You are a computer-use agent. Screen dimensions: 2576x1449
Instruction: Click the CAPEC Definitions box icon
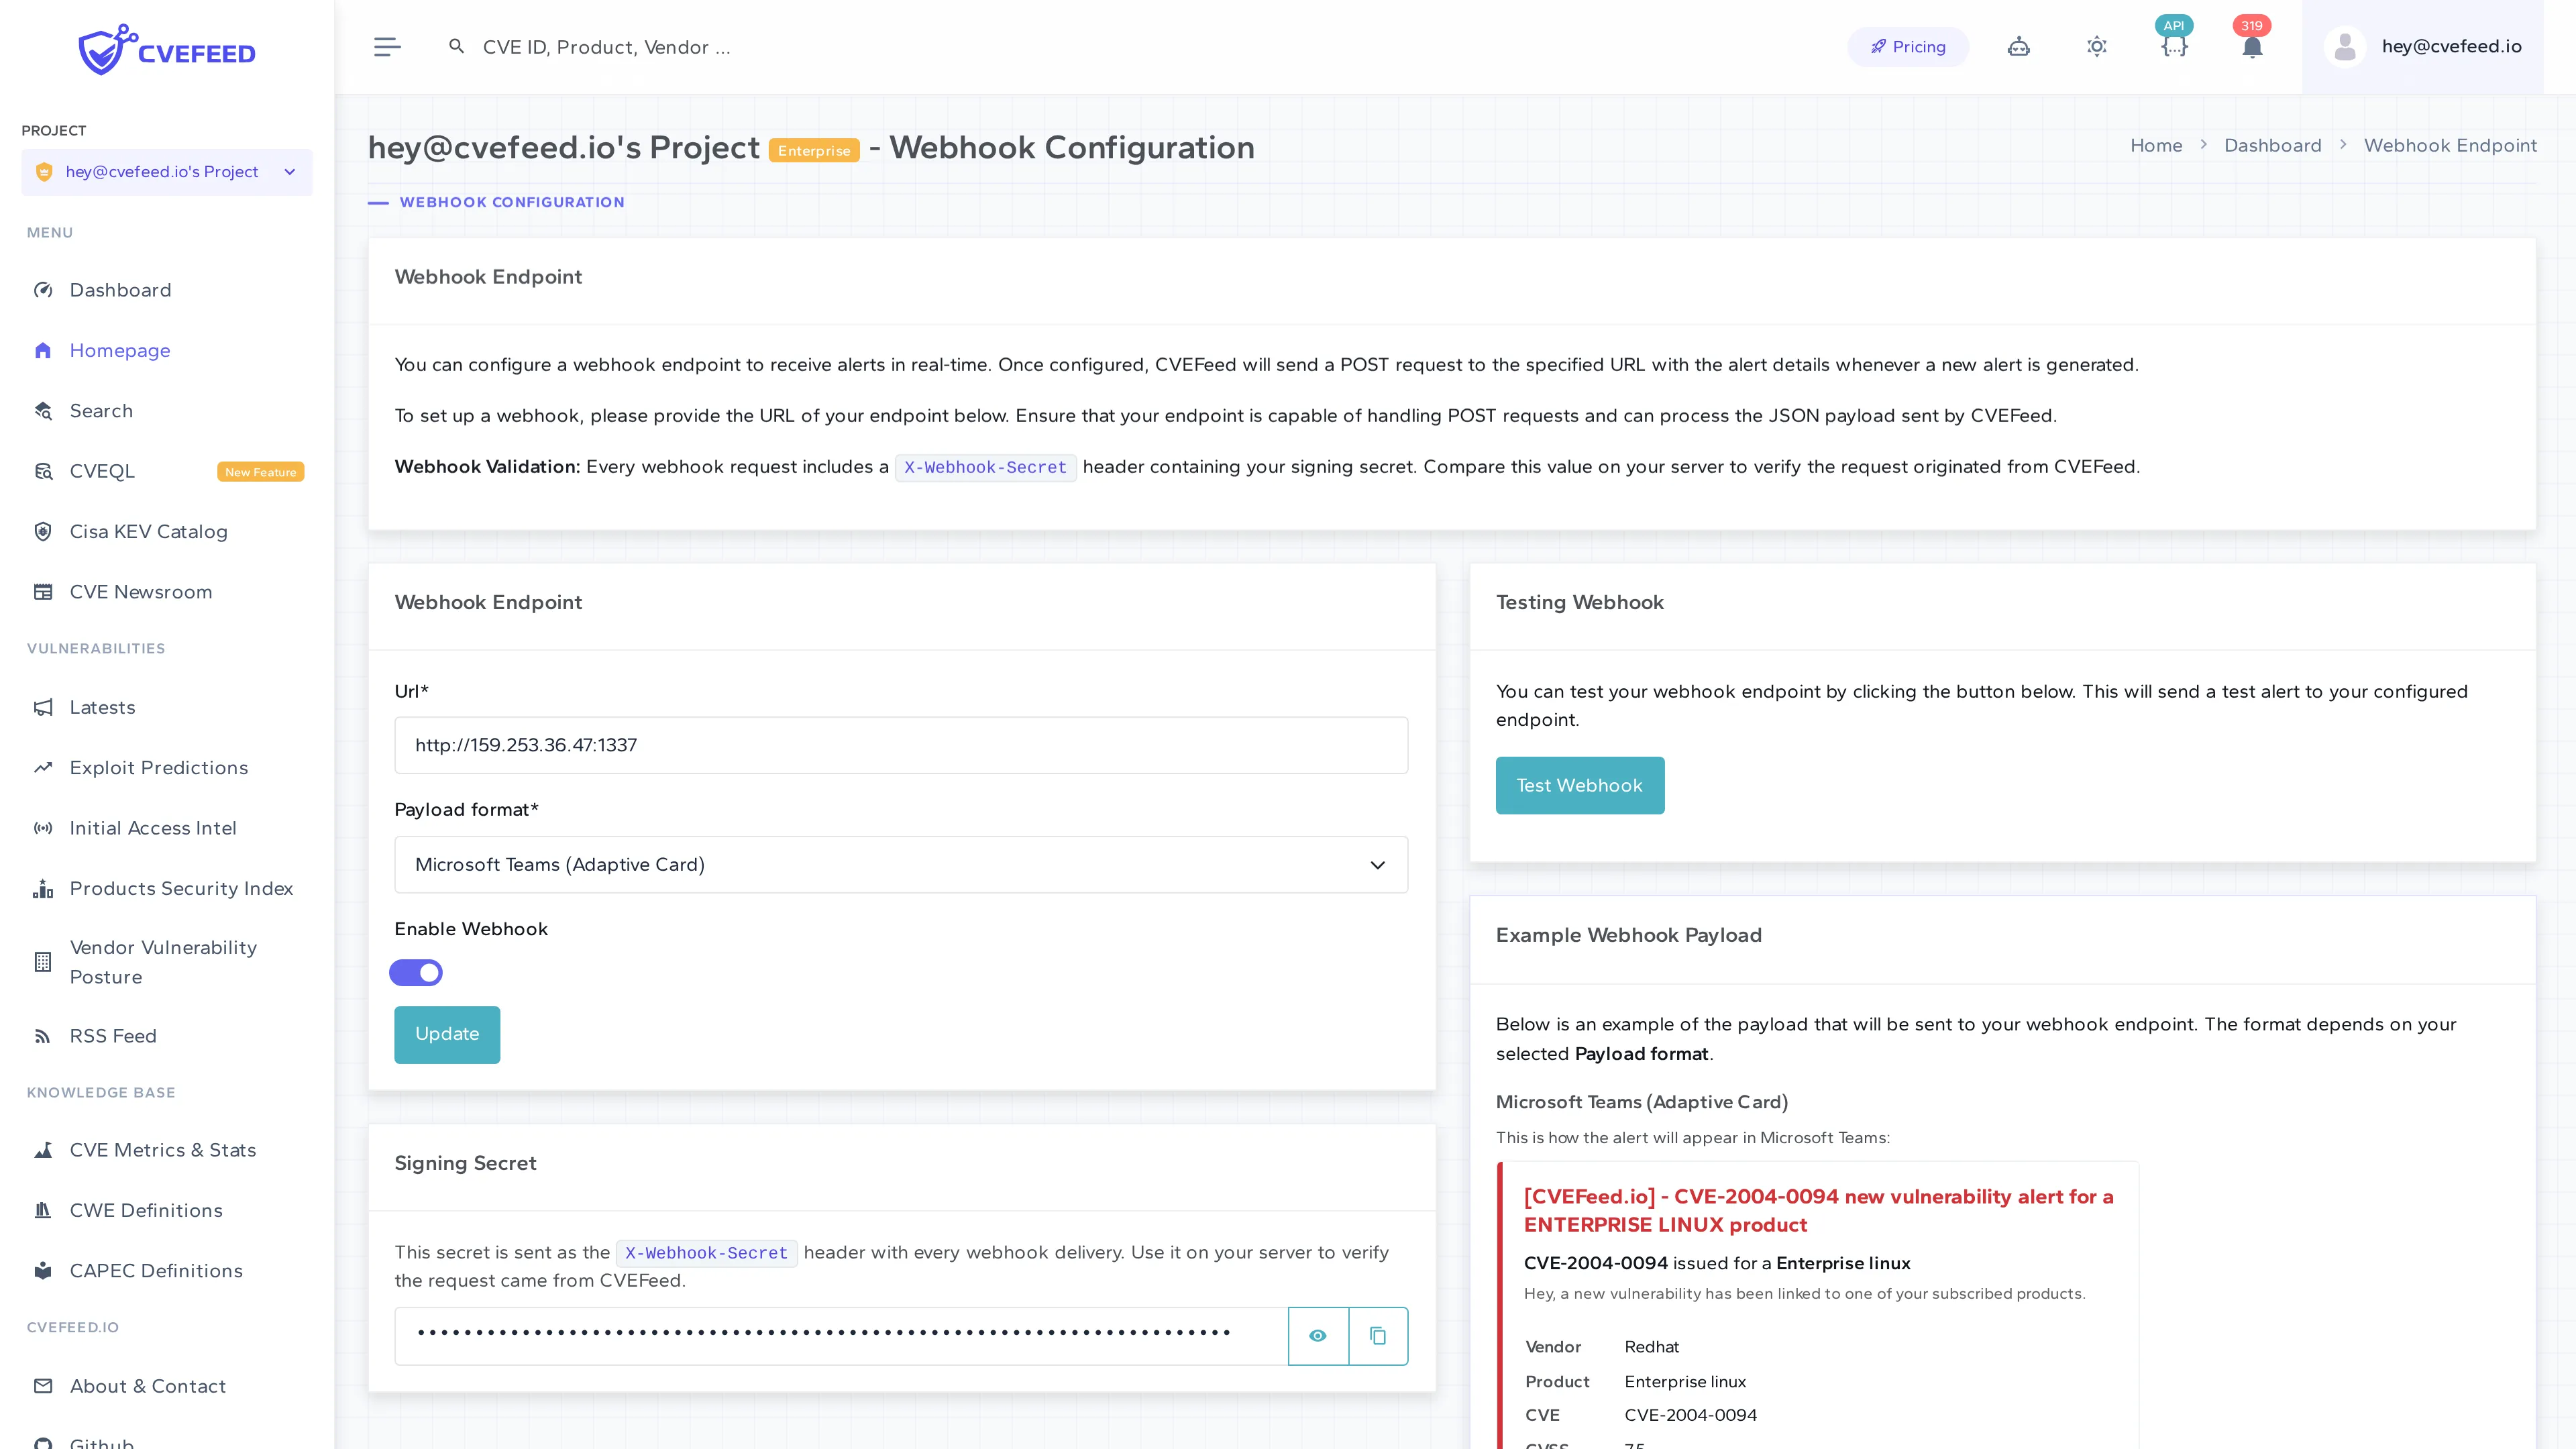[x=43, y=1270]
